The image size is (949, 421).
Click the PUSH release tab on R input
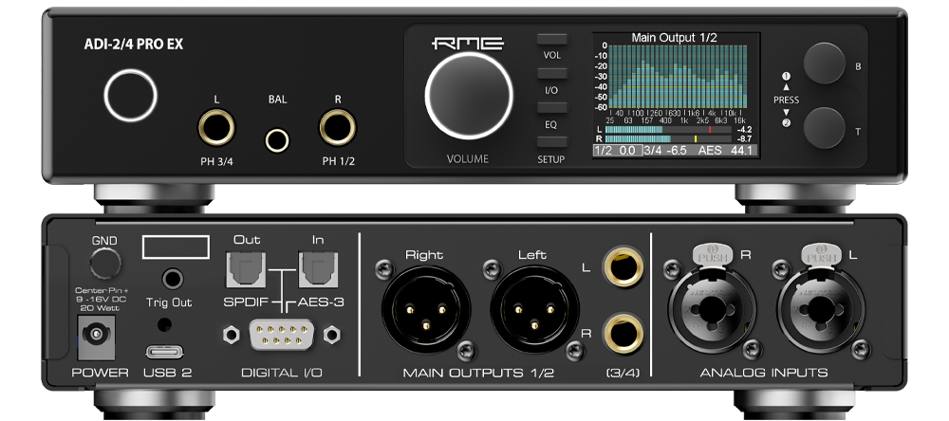pyautogui.click(x=712, y=255)
